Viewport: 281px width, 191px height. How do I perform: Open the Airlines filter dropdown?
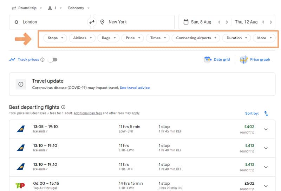(82, 38)
